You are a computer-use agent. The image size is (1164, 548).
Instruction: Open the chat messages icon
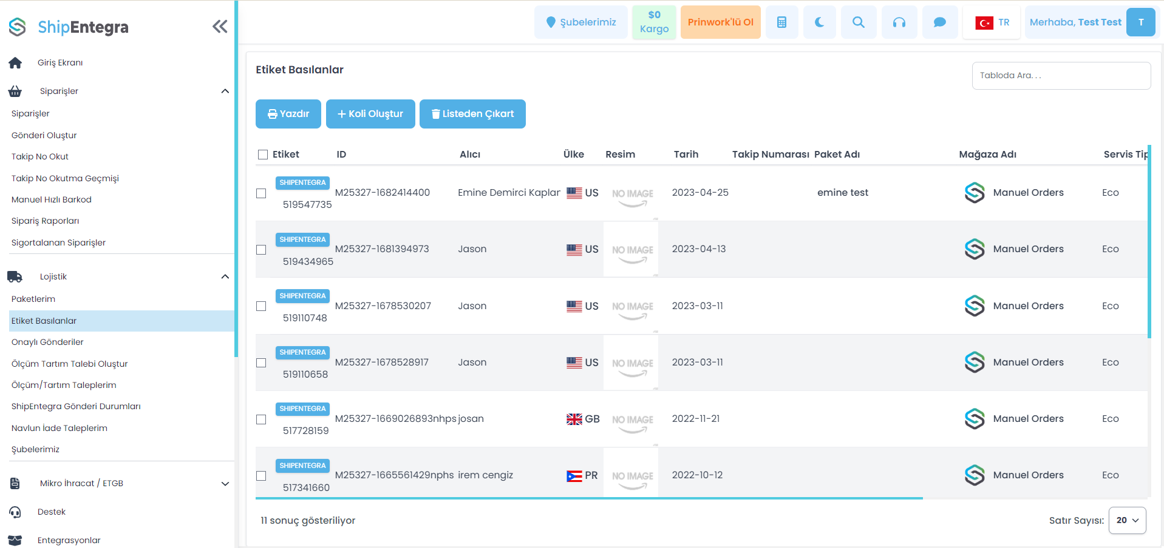(939, 22)
